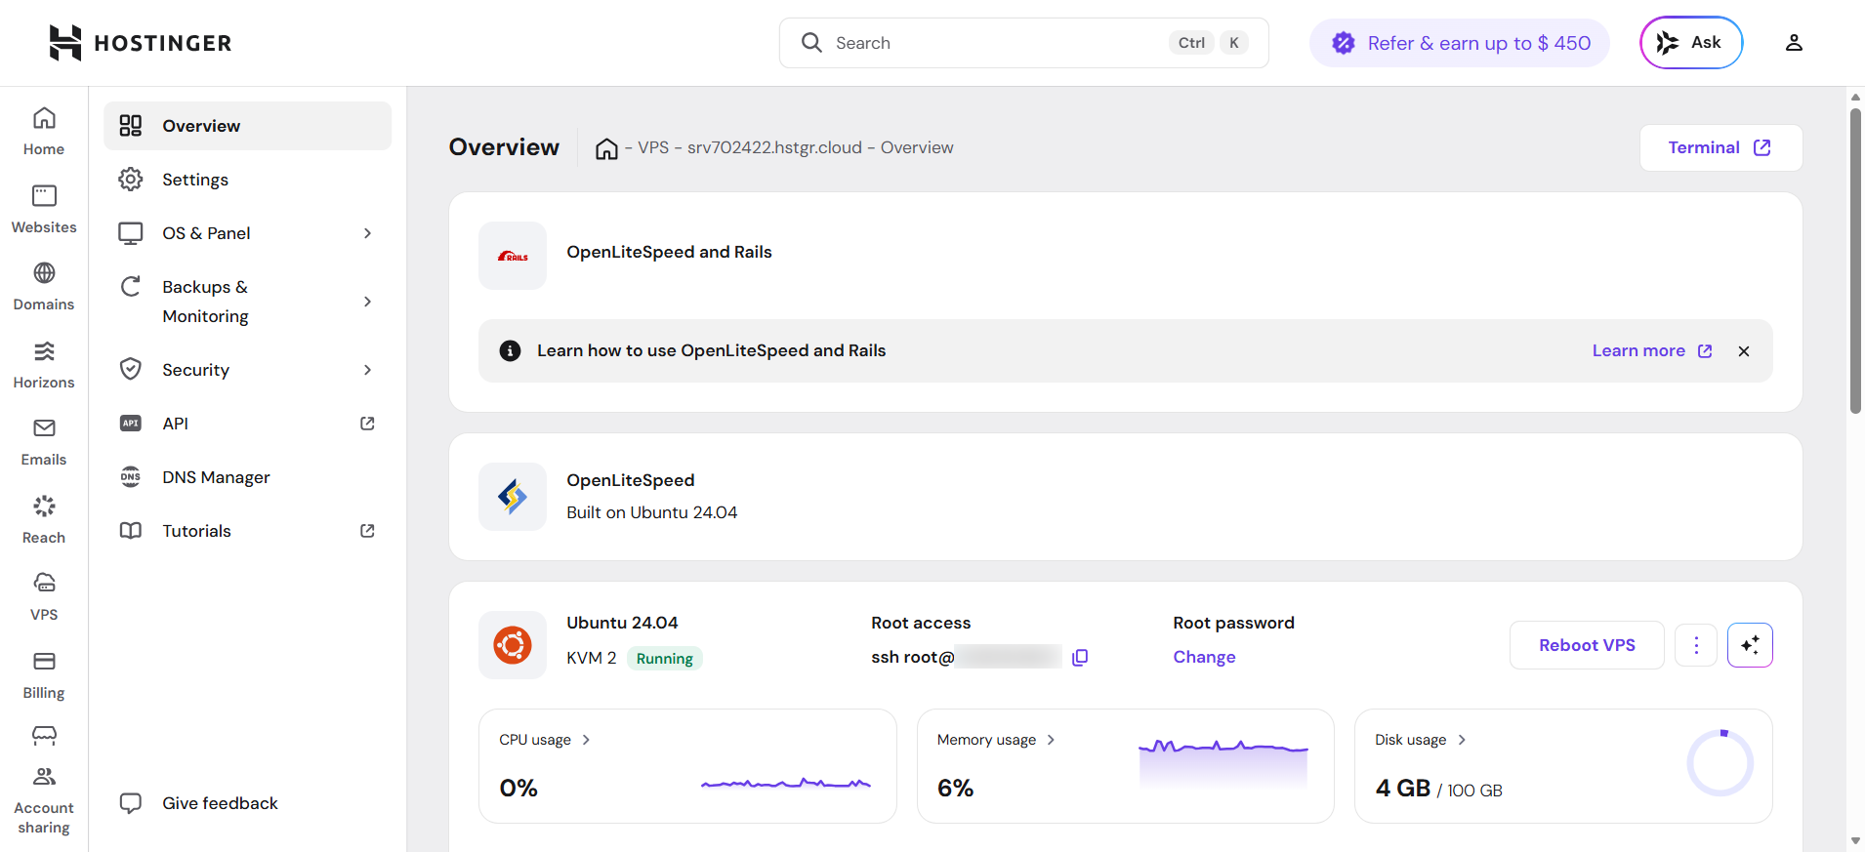Screen dimensions: 1865x852
Task: Click the home icon in the breadcrumb
Action: tap(606, 148)
